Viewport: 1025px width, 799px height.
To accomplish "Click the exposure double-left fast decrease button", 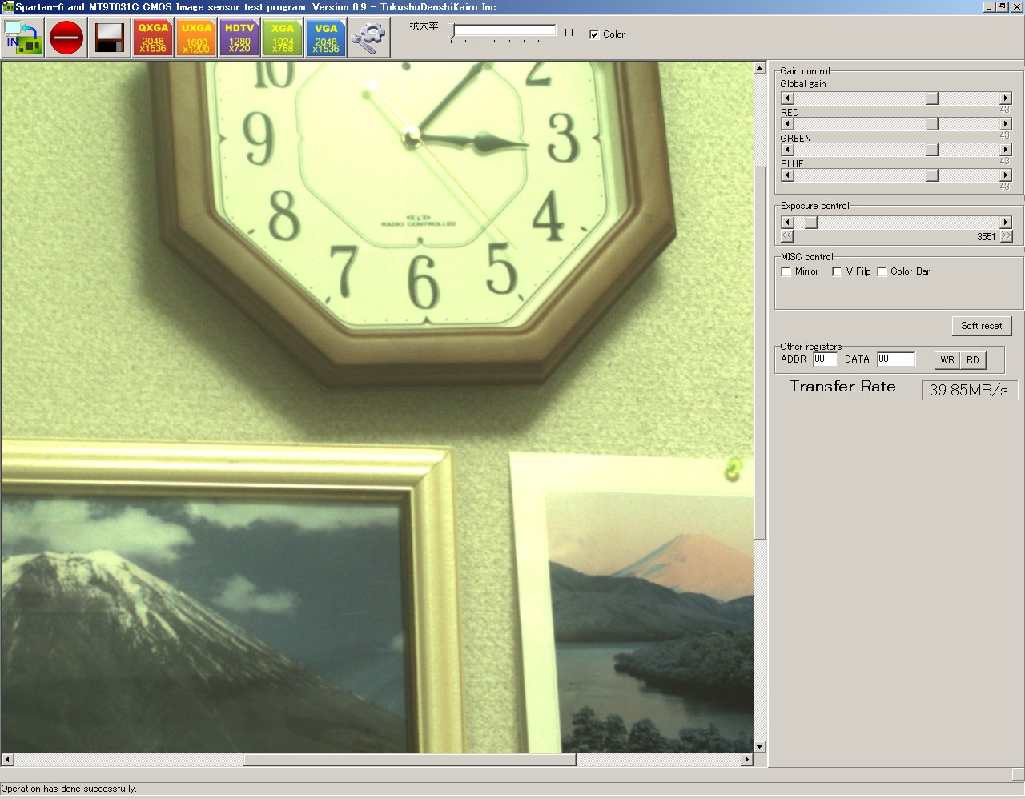I will click(787, 236).
